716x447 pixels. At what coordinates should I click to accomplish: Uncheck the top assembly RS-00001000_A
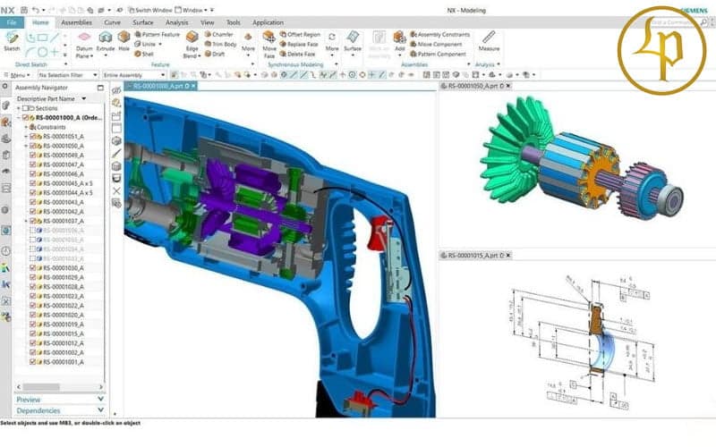pyautogui.click(x=26, y=118)
